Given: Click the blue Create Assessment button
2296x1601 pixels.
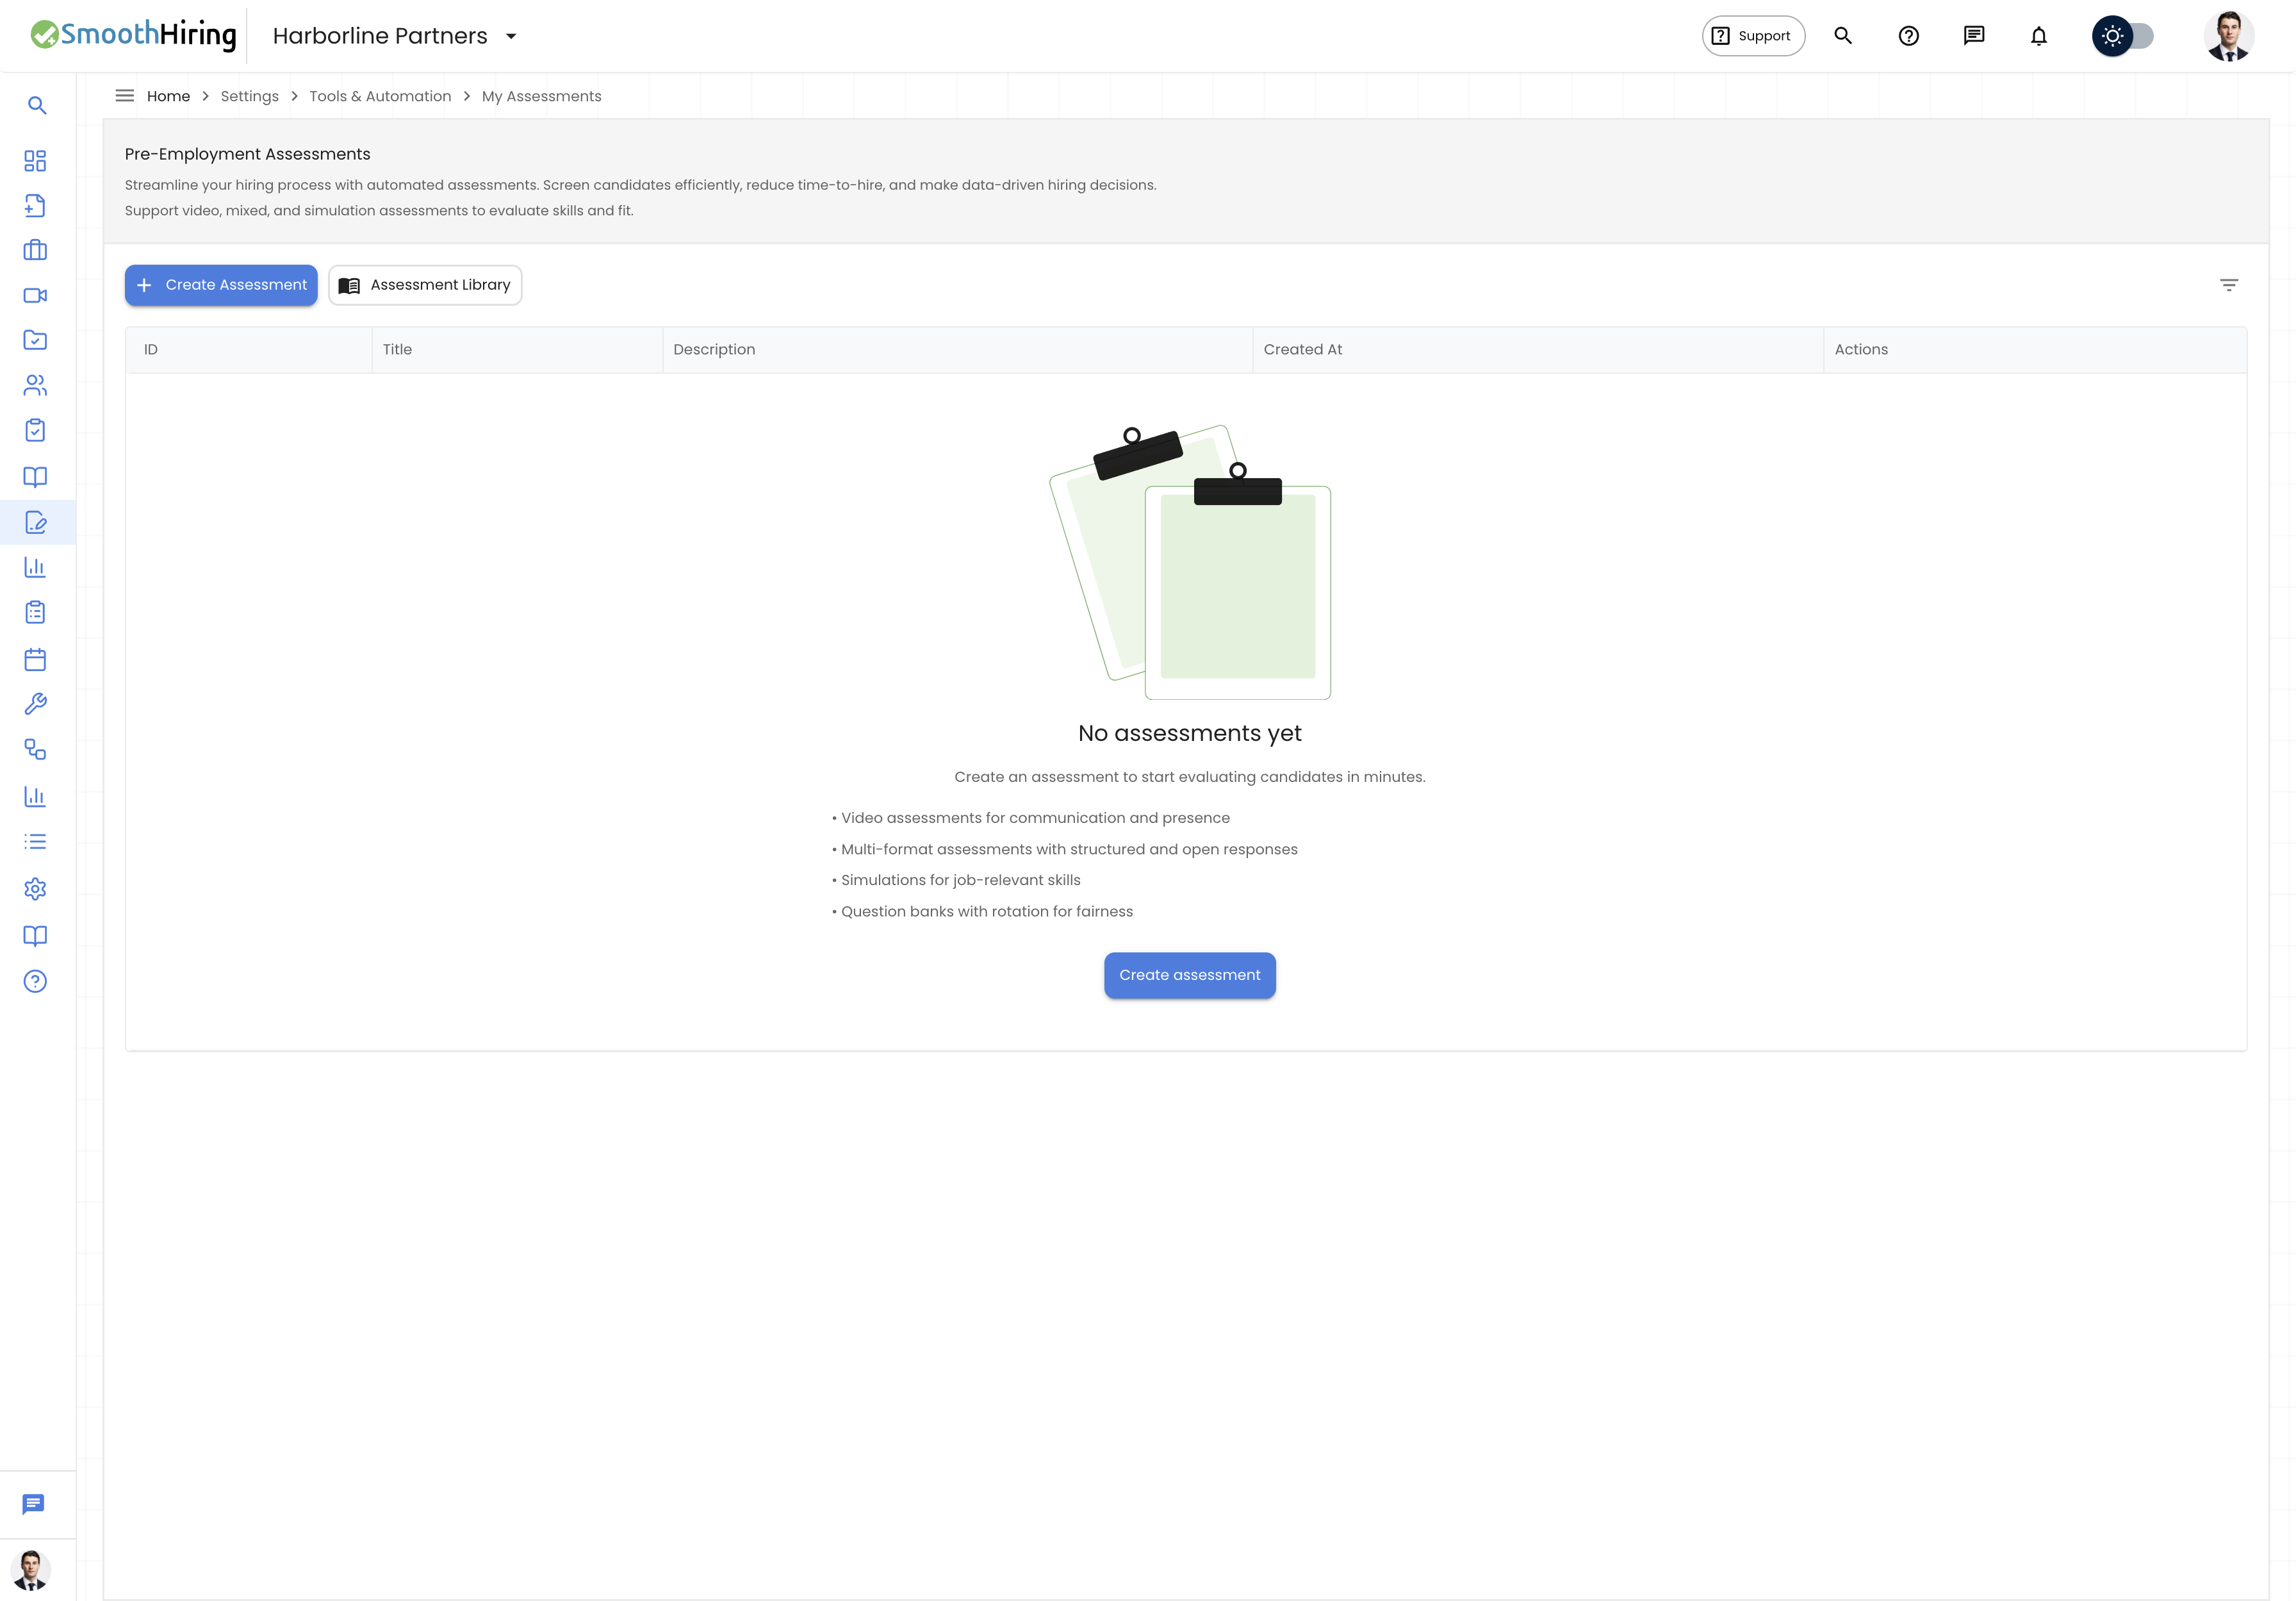Looking at the screenshot, I should point(221,285).
